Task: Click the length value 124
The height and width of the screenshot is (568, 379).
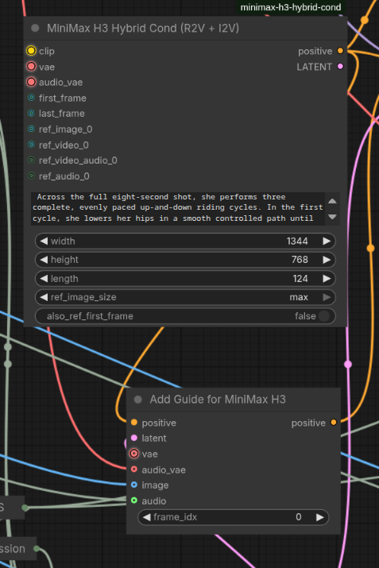Action: tap(300, 279)
